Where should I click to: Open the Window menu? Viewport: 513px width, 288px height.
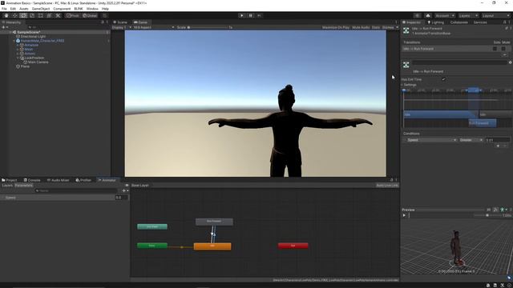click(92, 9)
